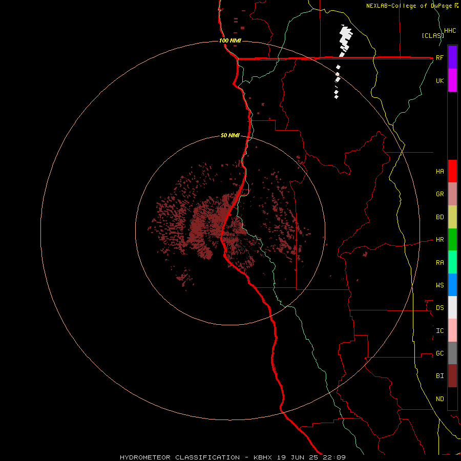Click the WS blue legend swatch
The width and height of the screenshot is (461, 461).
pyautogui.click(x=452, y=285)
